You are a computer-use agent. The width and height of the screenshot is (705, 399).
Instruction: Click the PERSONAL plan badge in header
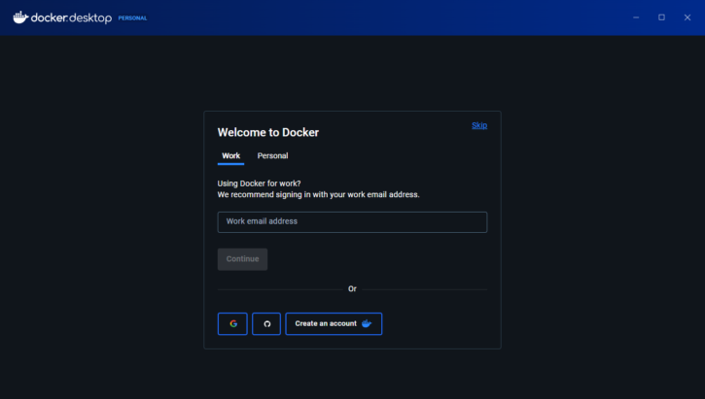pos(132,18)
